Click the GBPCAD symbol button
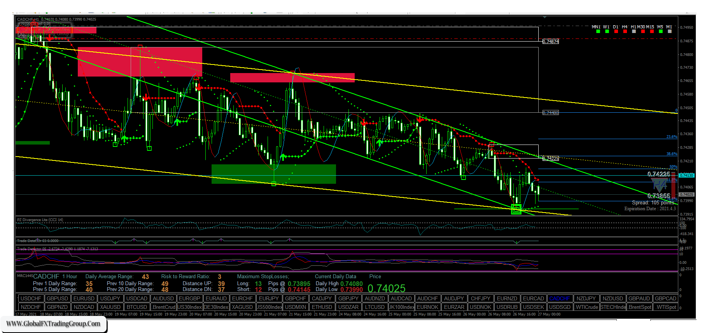The height and width of the screenshot is (333, 709). coord(665,298)
